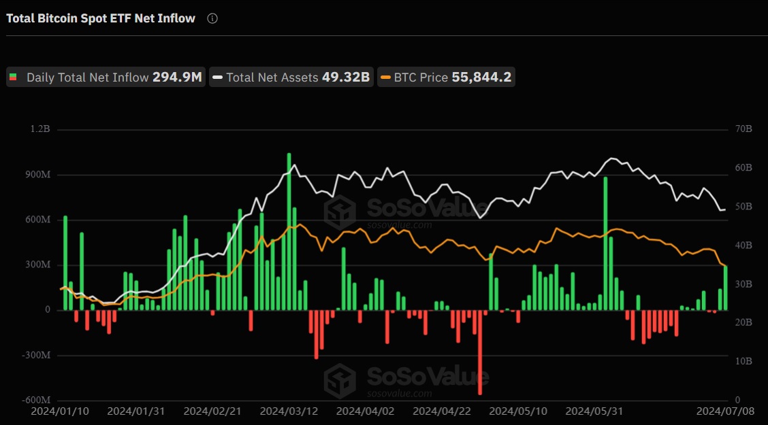
Task: Click the largest red outflow bar
Action: [480, 352]
